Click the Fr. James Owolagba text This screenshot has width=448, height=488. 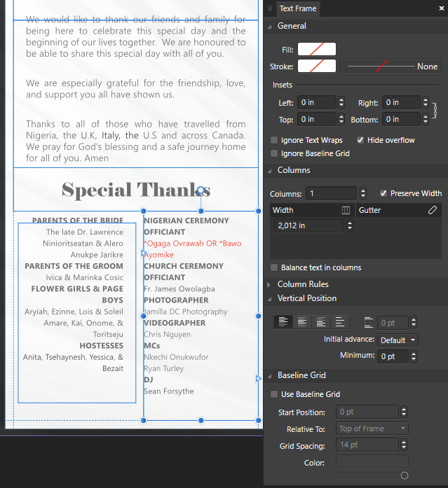[179, 289]
